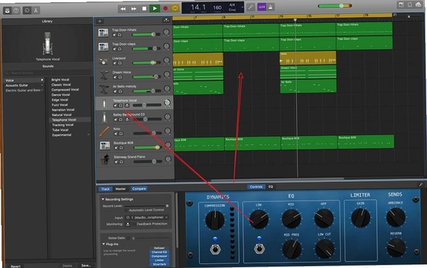Open the Note Pad button

coord(401,5)
